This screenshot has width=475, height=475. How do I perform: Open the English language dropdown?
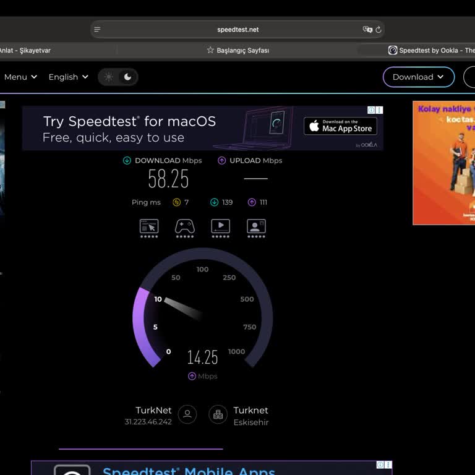69,77
